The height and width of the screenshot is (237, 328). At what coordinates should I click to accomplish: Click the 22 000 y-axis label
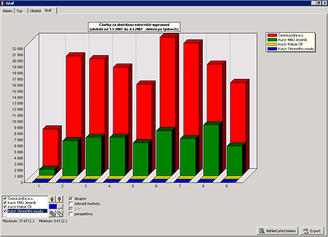coord(18,49)
